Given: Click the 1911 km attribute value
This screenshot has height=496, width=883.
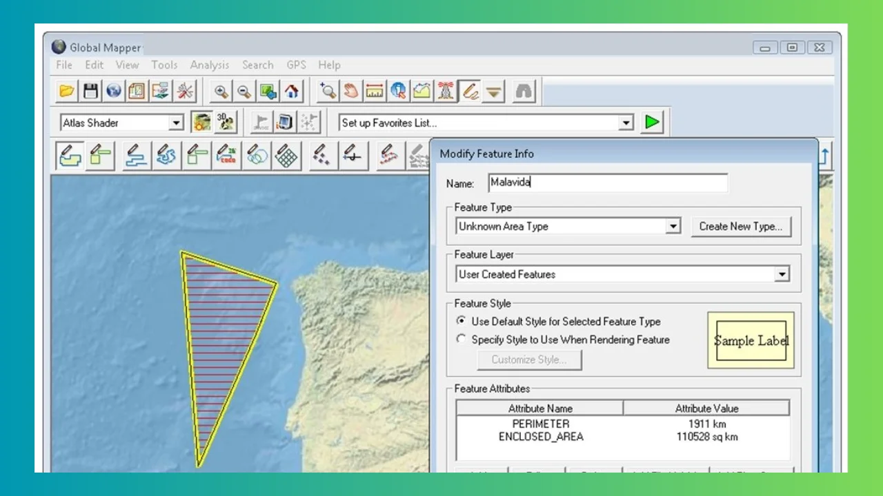Looking at the screenshot, I should pos(706,424).
